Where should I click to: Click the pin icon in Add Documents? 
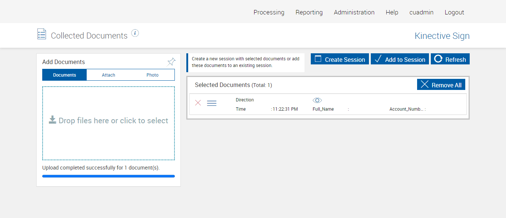171,62
